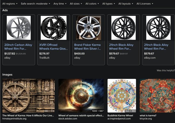Screen dimensions: 175x123
Task: Select the struck-through $1,326.85 price
Action: [x=21, y=54]
